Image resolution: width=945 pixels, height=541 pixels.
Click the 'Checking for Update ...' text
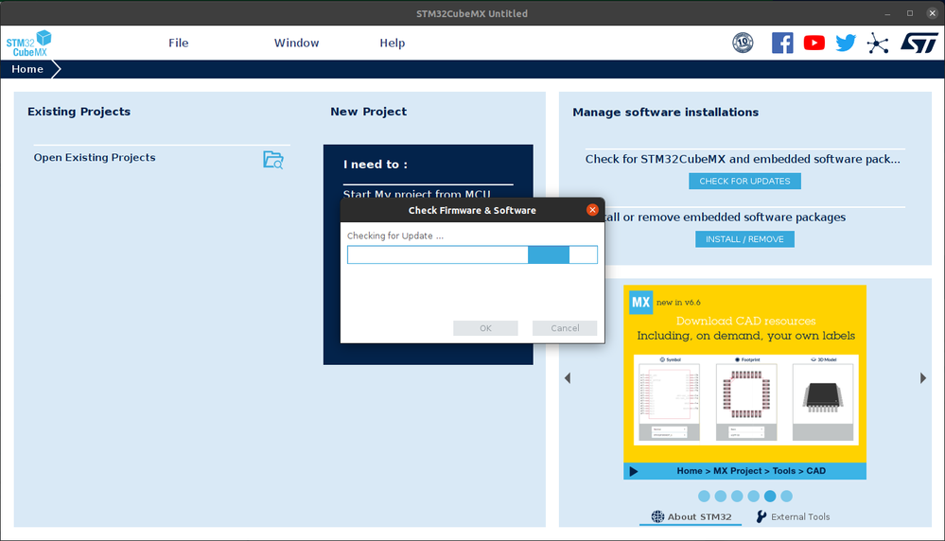coord(395,236)
